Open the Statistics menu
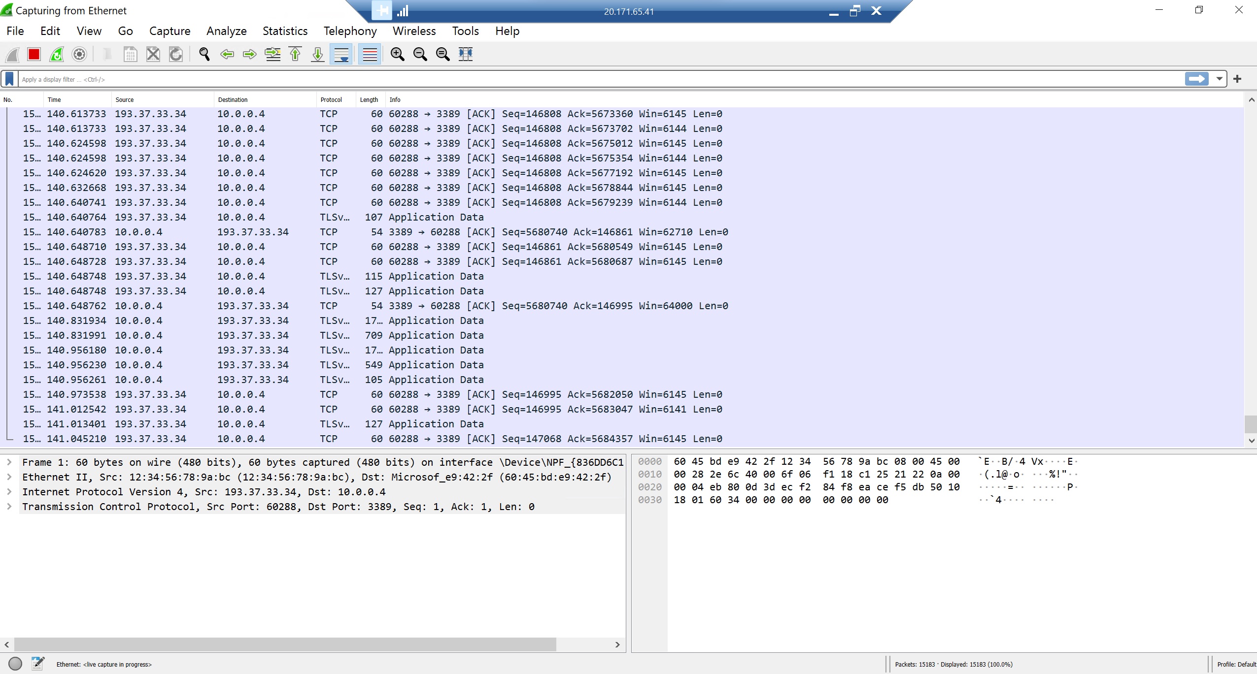 (285, 31)
